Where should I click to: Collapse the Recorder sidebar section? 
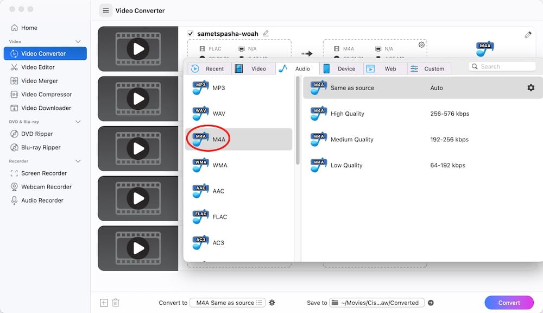point(78,161)
